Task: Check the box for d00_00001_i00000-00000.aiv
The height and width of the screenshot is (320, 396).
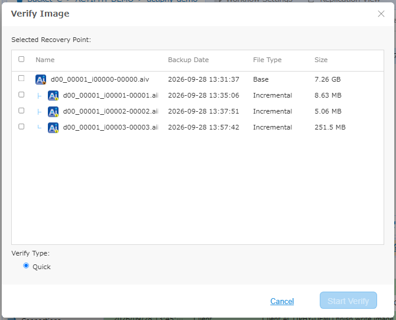Action: click(21, 78)
